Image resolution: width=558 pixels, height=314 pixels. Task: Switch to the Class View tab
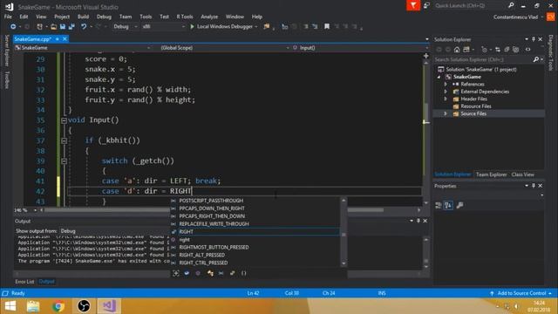pyautogui.click(x=523, y=174)
